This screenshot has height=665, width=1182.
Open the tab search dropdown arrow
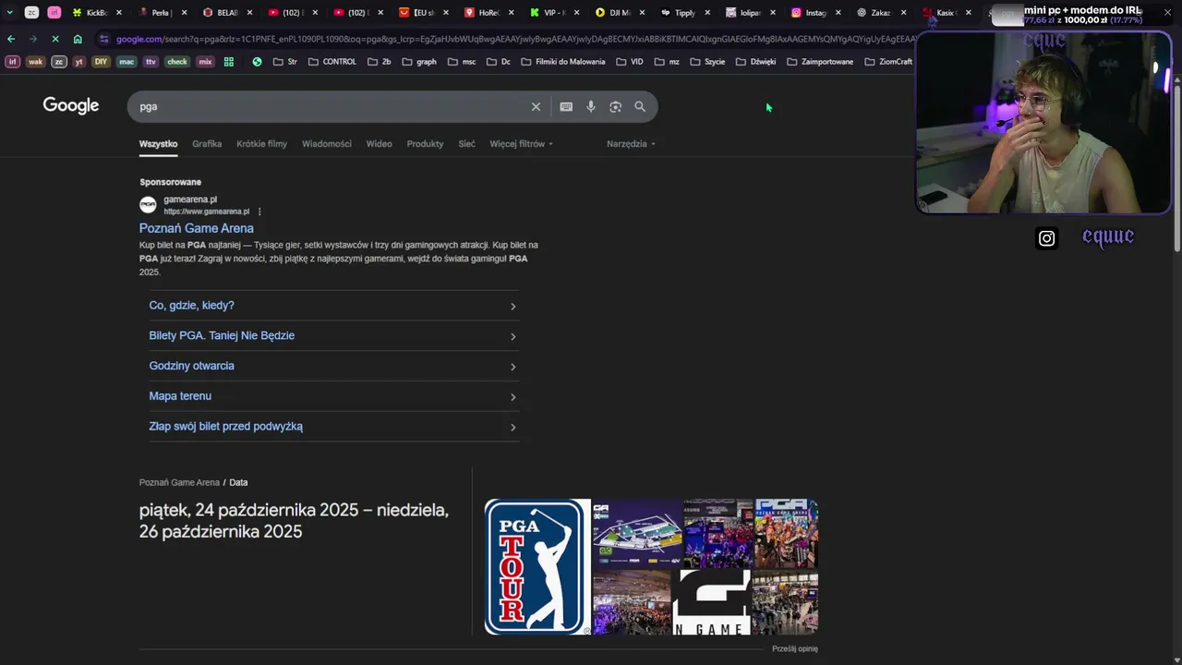pyautogui.click(x=9, y=13)
